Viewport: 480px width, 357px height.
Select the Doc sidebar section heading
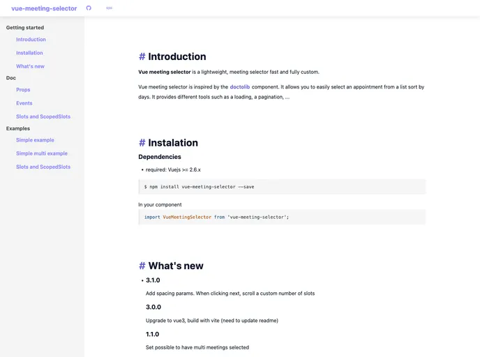tap(11, 78)
